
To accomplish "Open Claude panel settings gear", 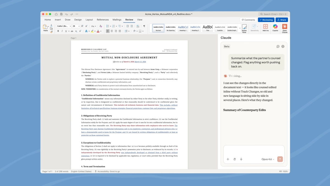I will 283,47.
